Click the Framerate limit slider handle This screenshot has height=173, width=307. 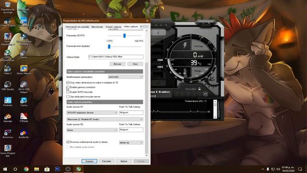coord(109,46)
